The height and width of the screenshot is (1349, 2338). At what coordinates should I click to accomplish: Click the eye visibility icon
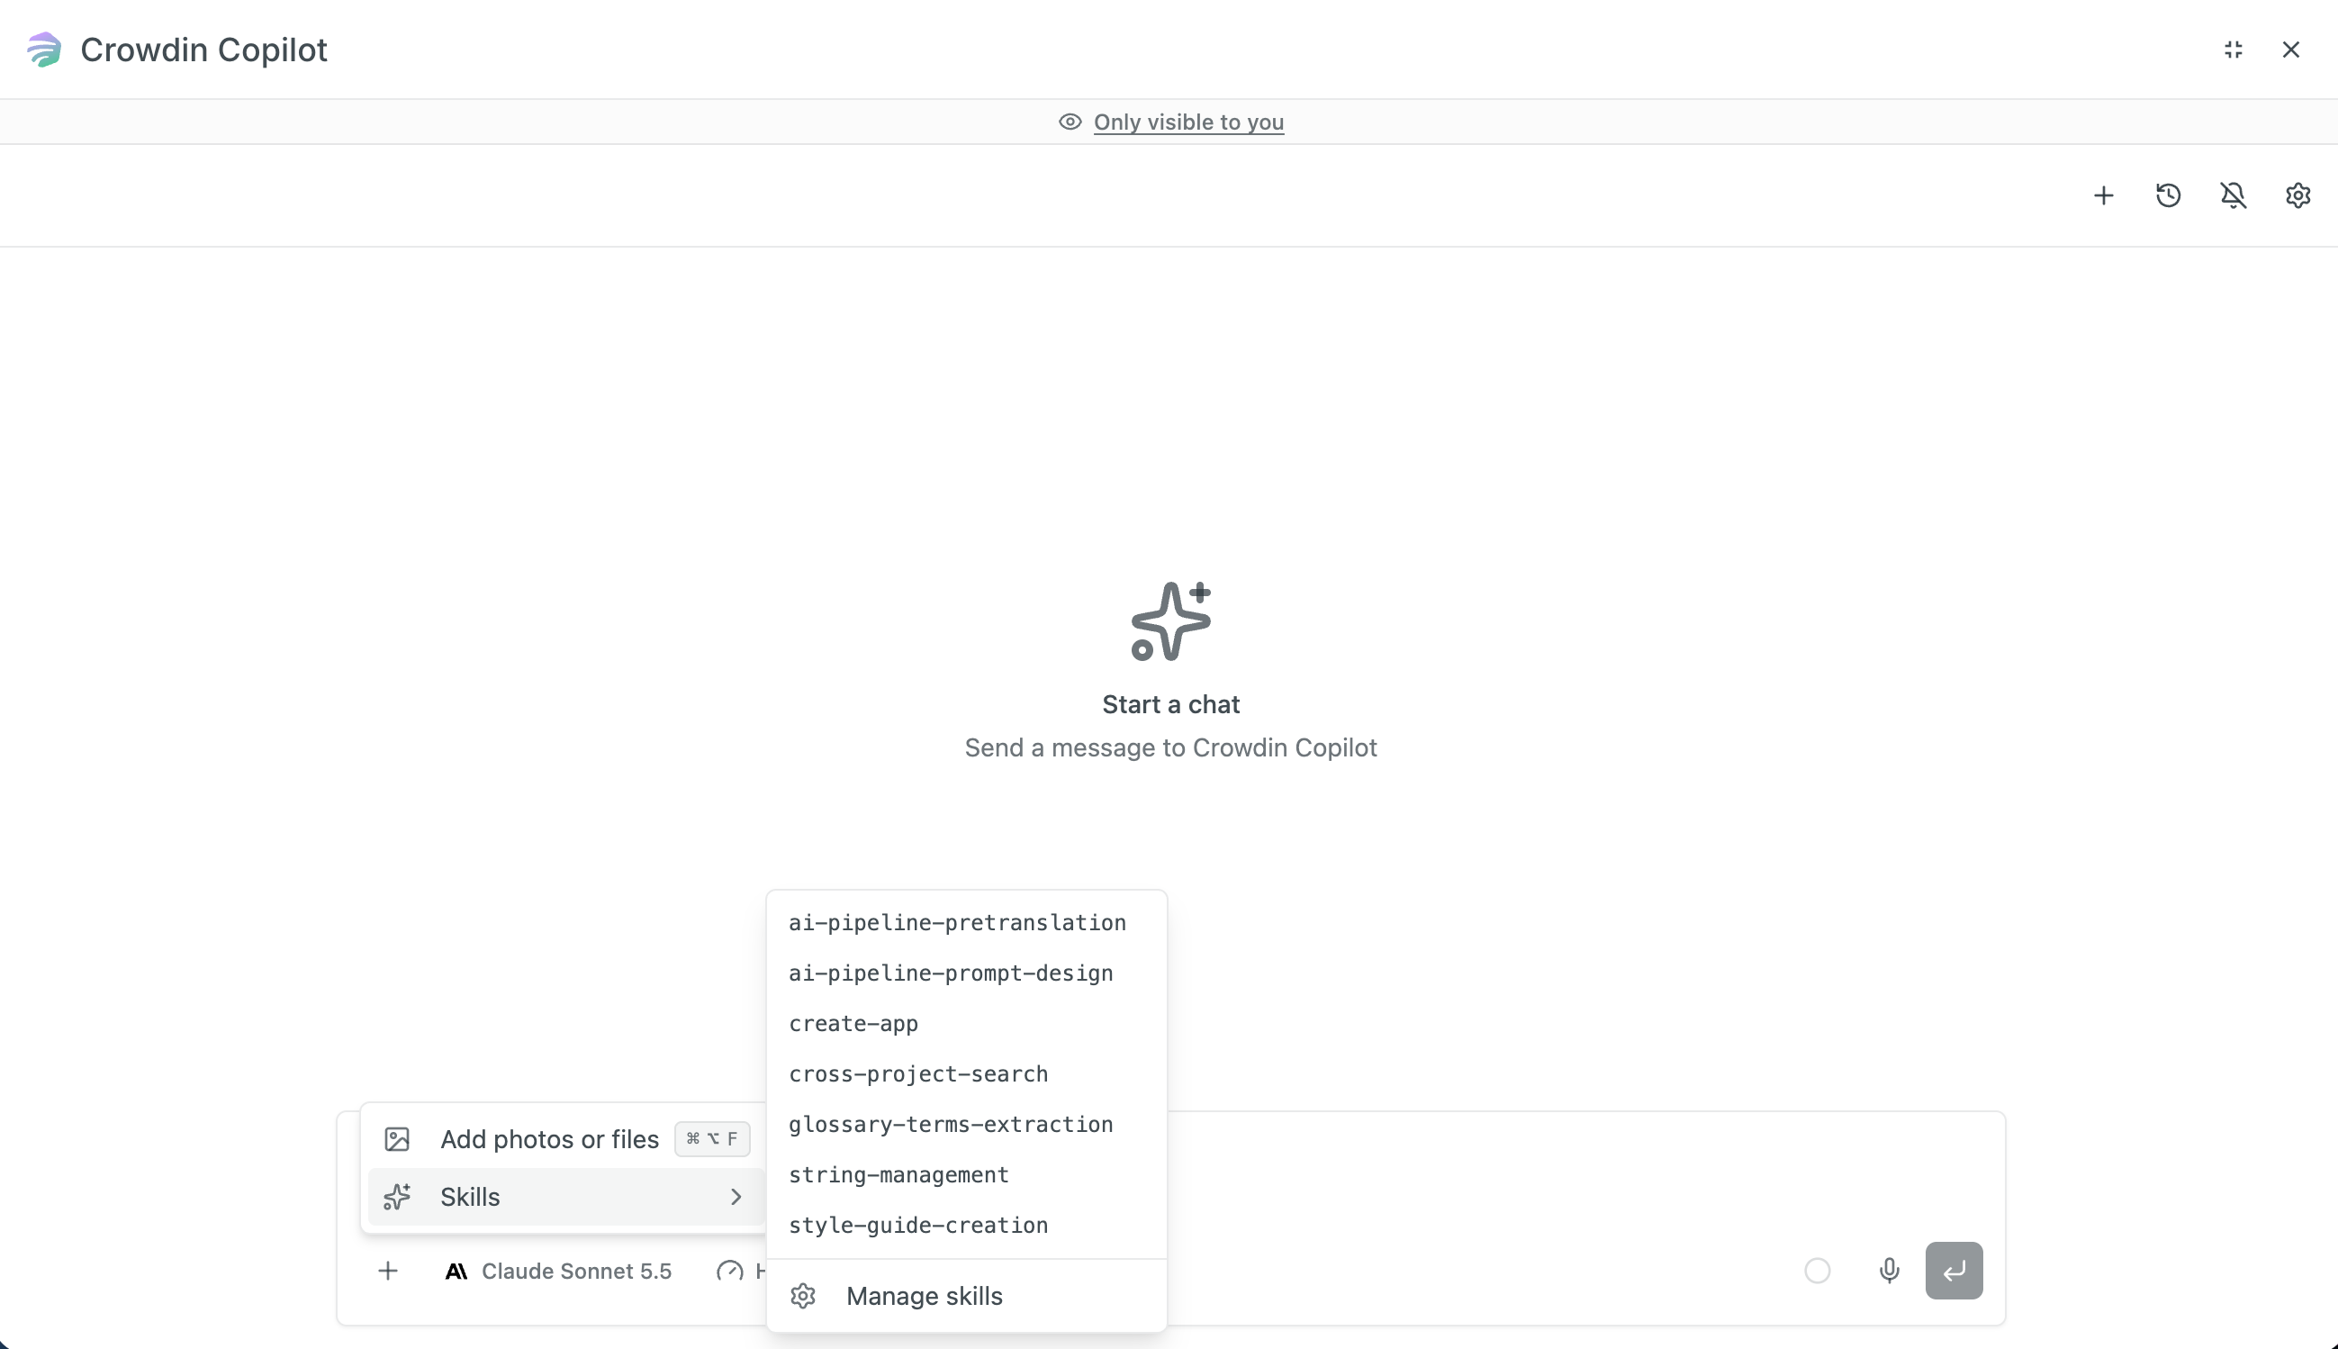click(x=1070, y=122)
